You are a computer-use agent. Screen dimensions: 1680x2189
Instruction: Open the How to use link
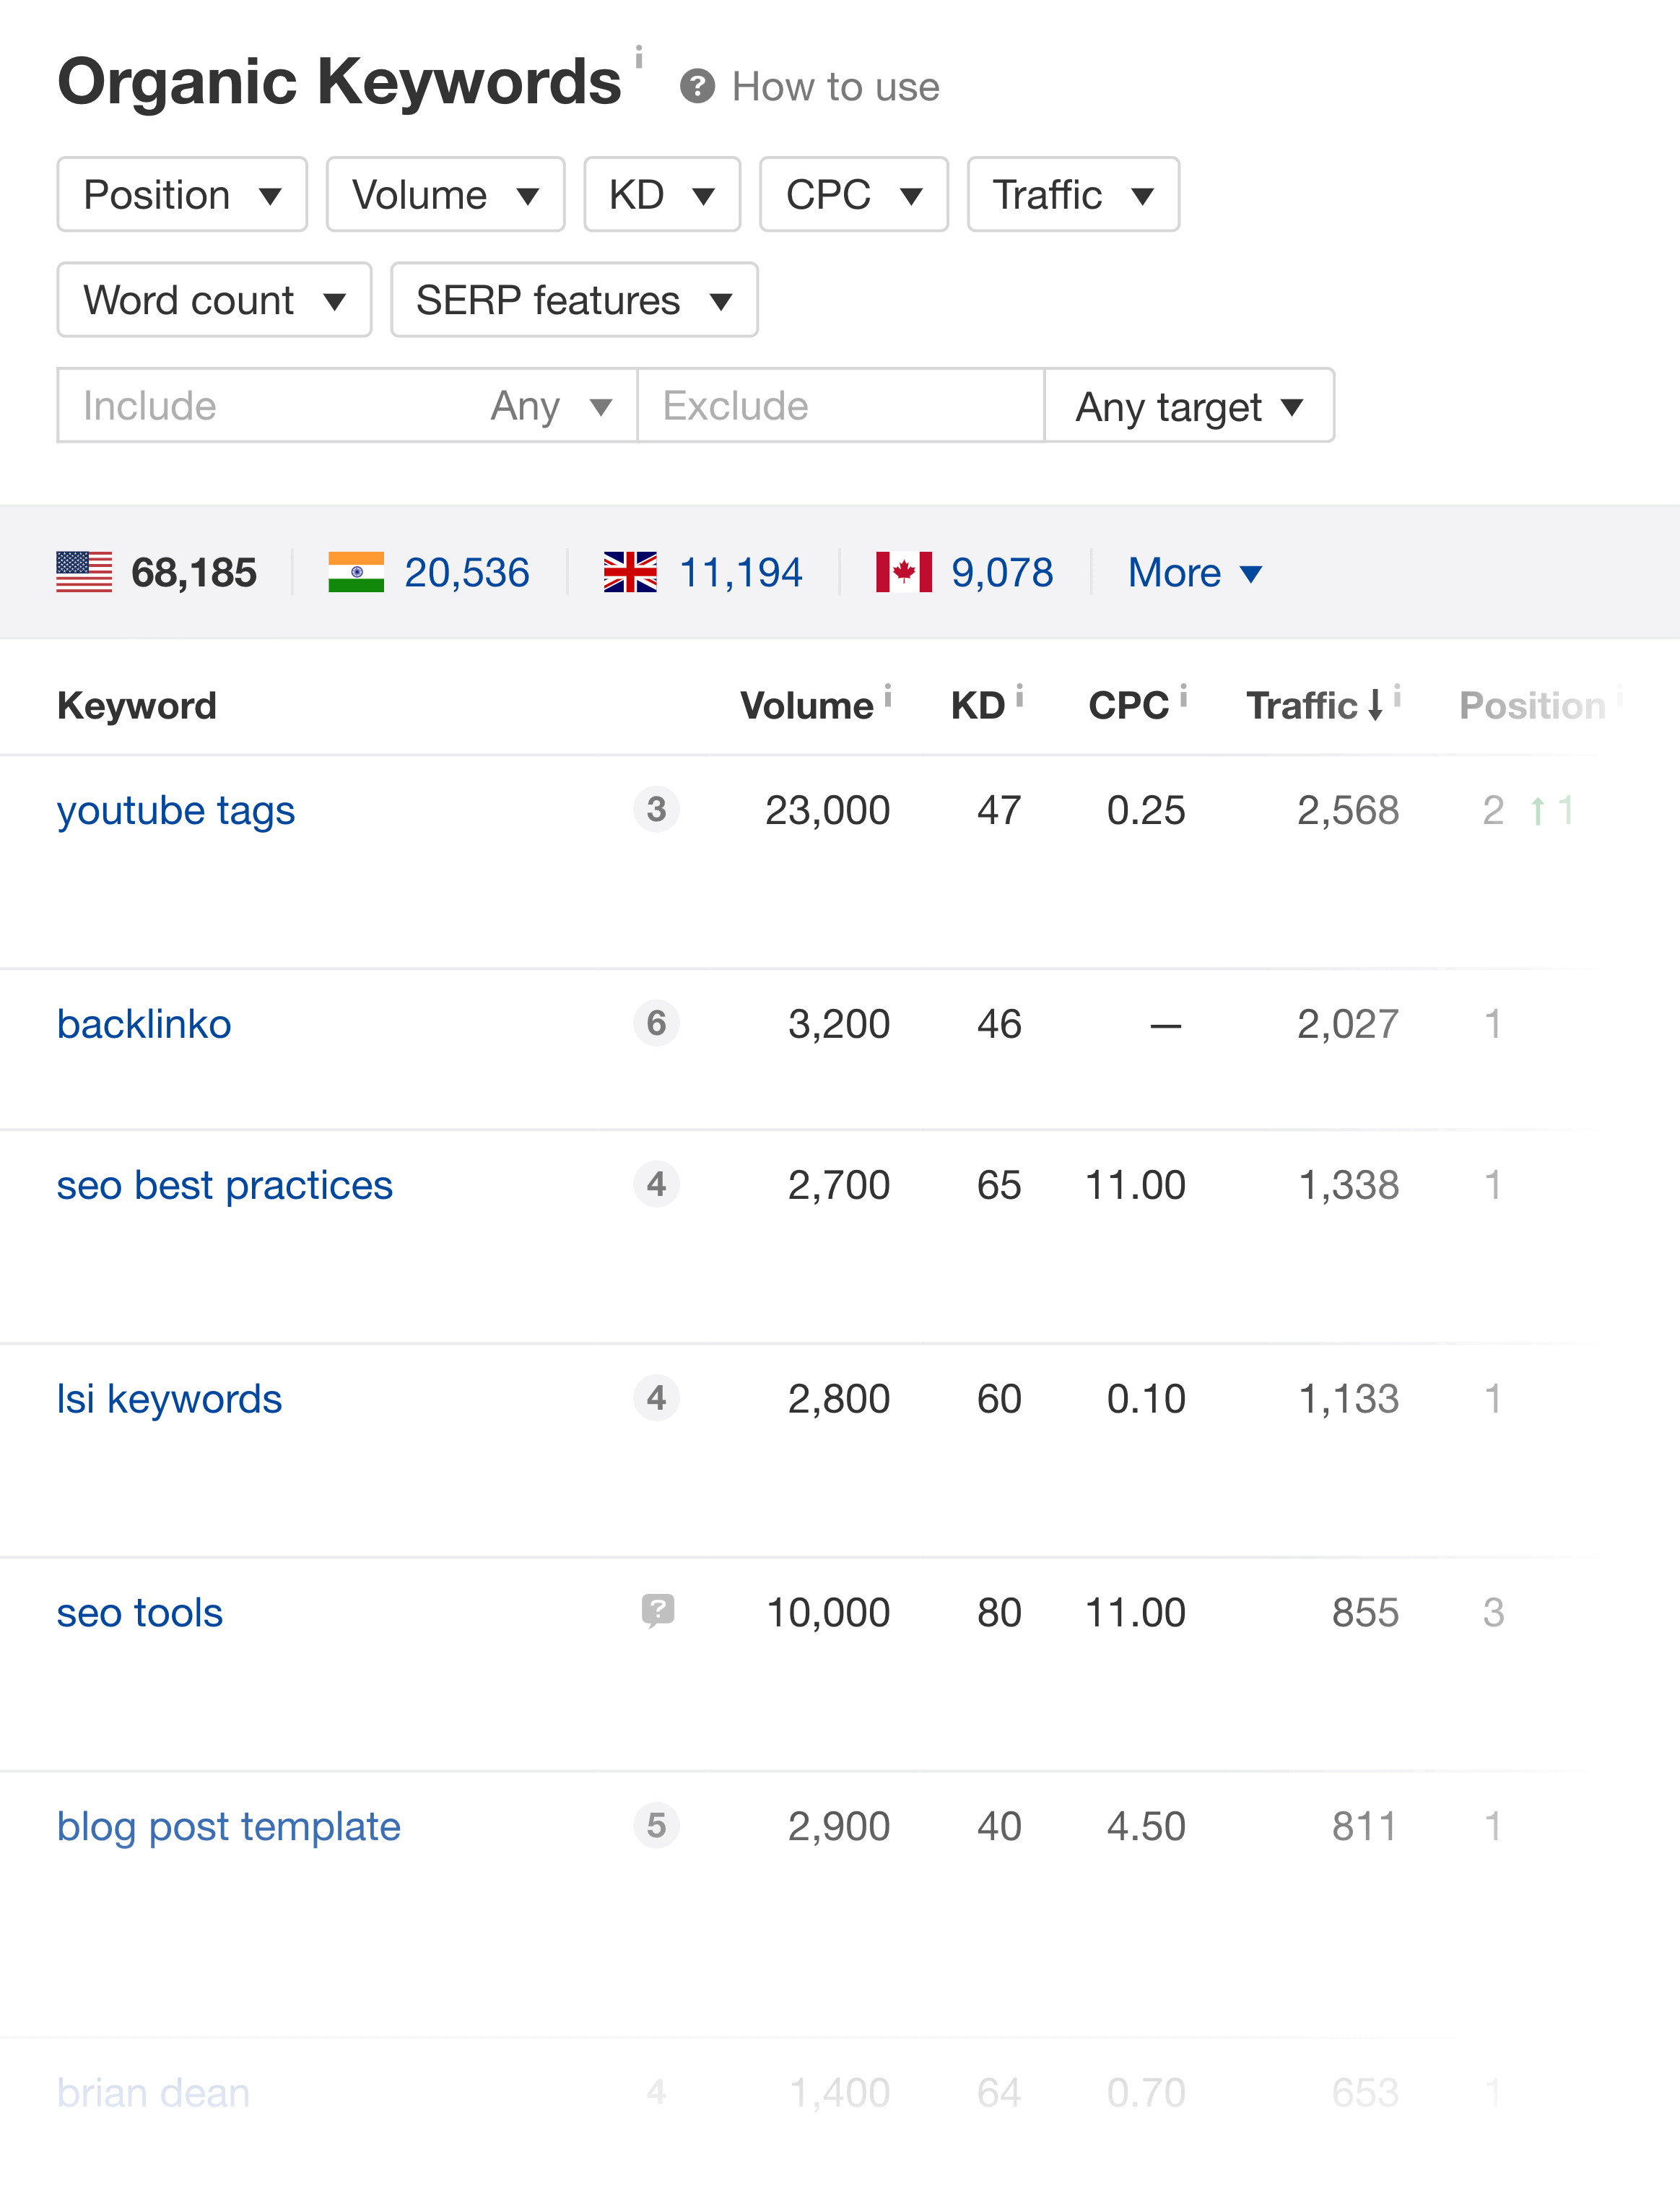(x=836, y=87)
